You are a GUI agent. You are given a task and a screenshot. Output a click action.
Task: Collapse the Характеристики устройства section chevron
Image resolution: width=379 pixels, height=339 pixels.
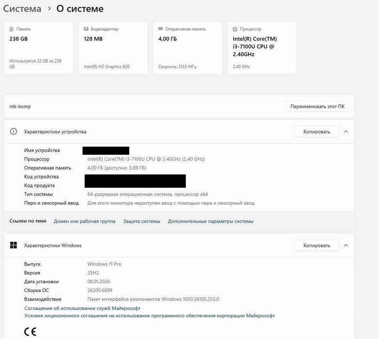pos(346,132)
